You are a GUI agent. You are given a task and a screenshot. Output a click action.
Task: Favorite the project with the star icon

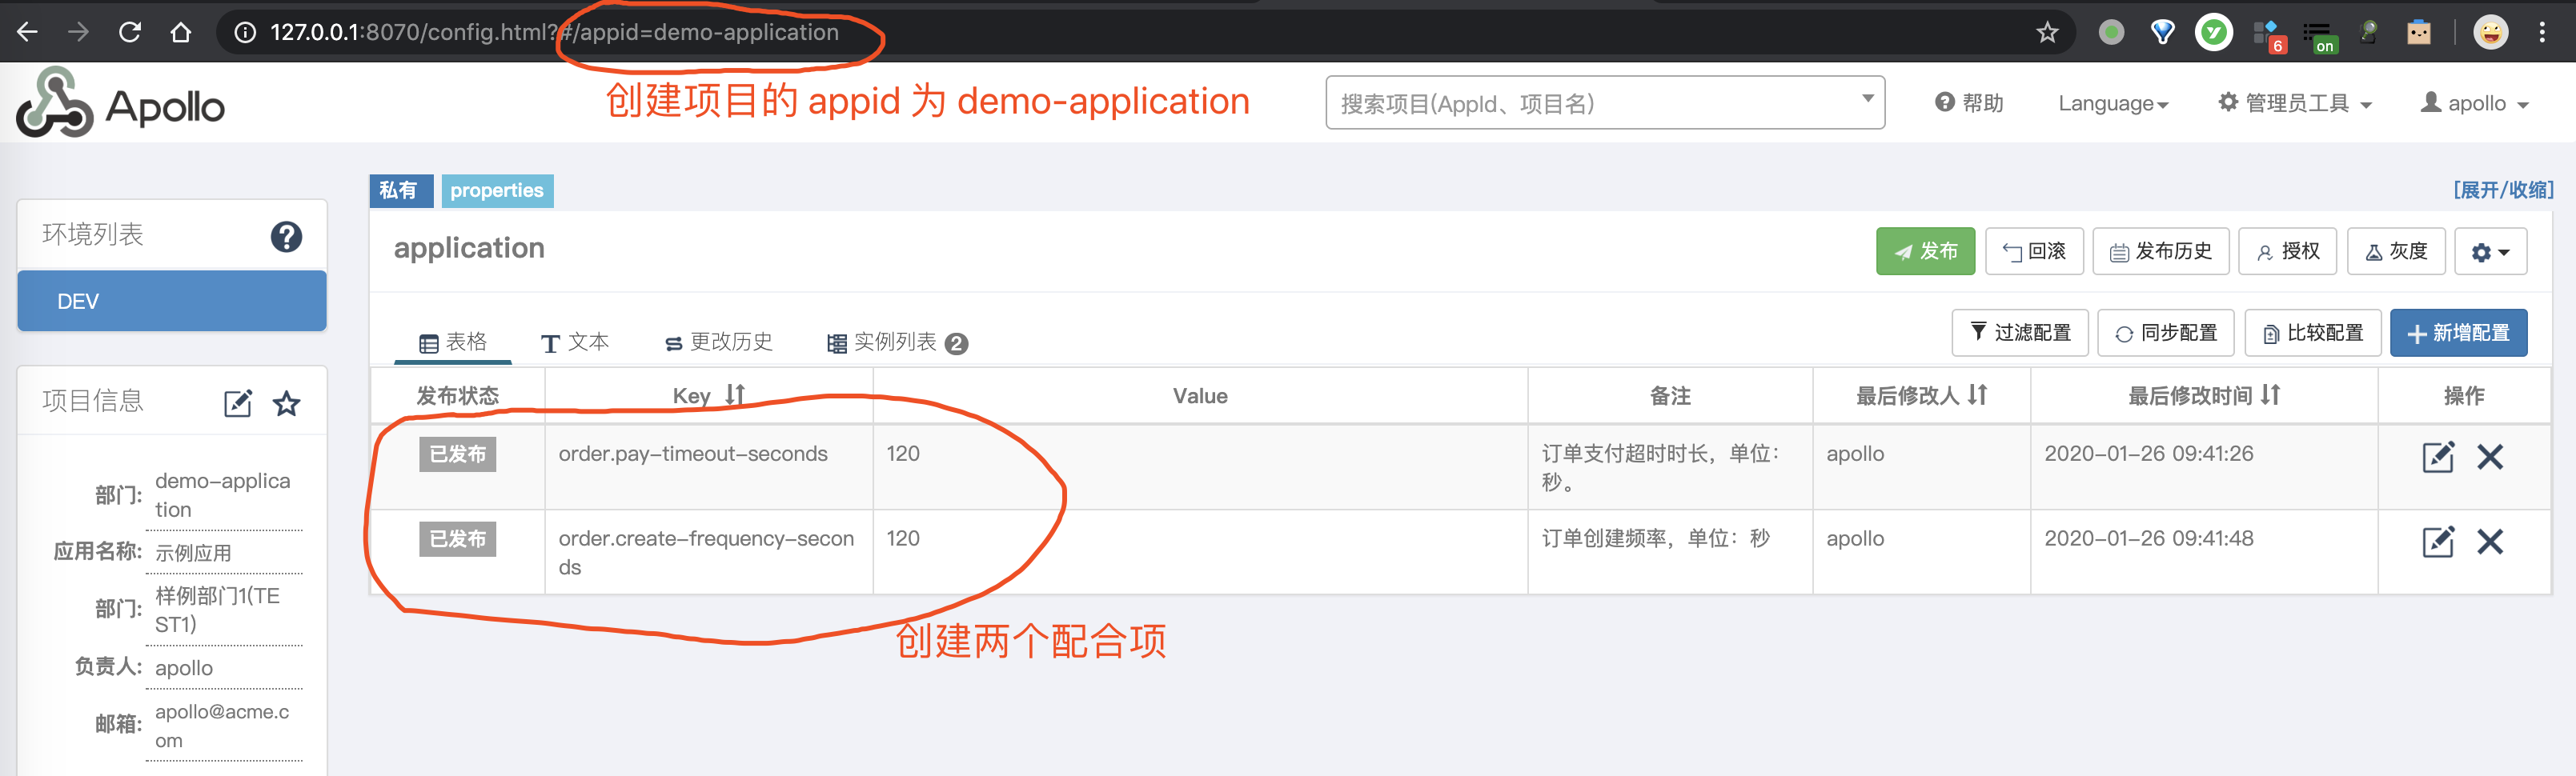coord(287,402)
